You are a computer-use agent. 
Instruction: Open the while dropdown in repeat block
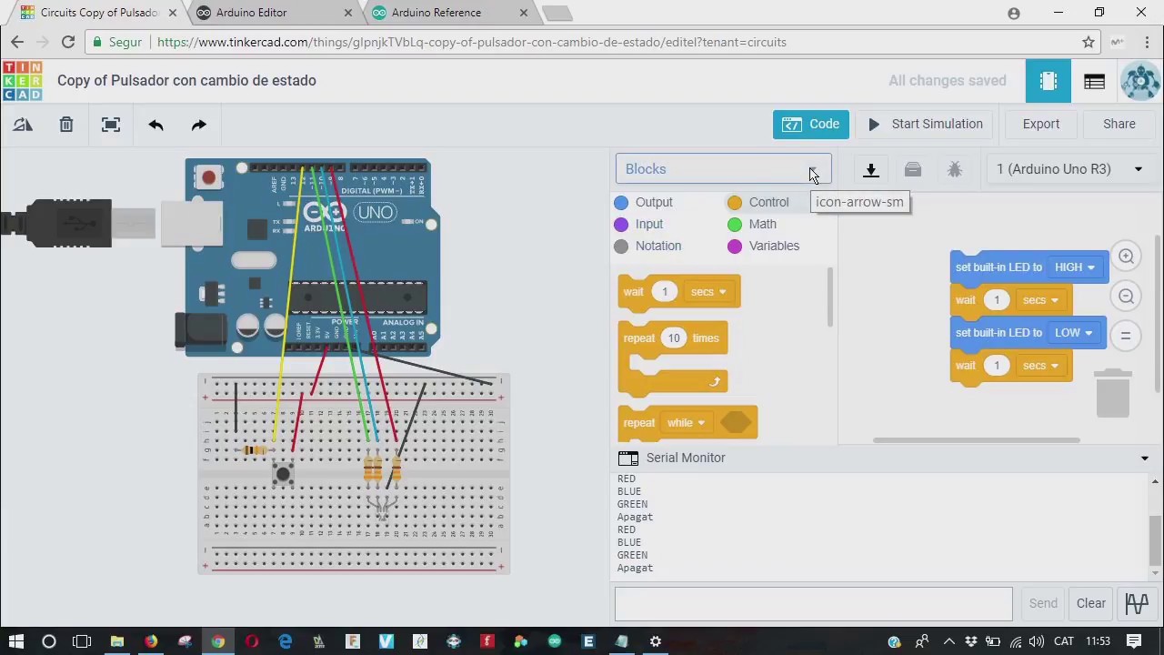coord(687,423)
